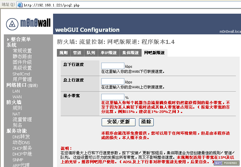Screen dimensions: 241x167
Task: Click the S4T Powered badge
Action: [227, 163]
